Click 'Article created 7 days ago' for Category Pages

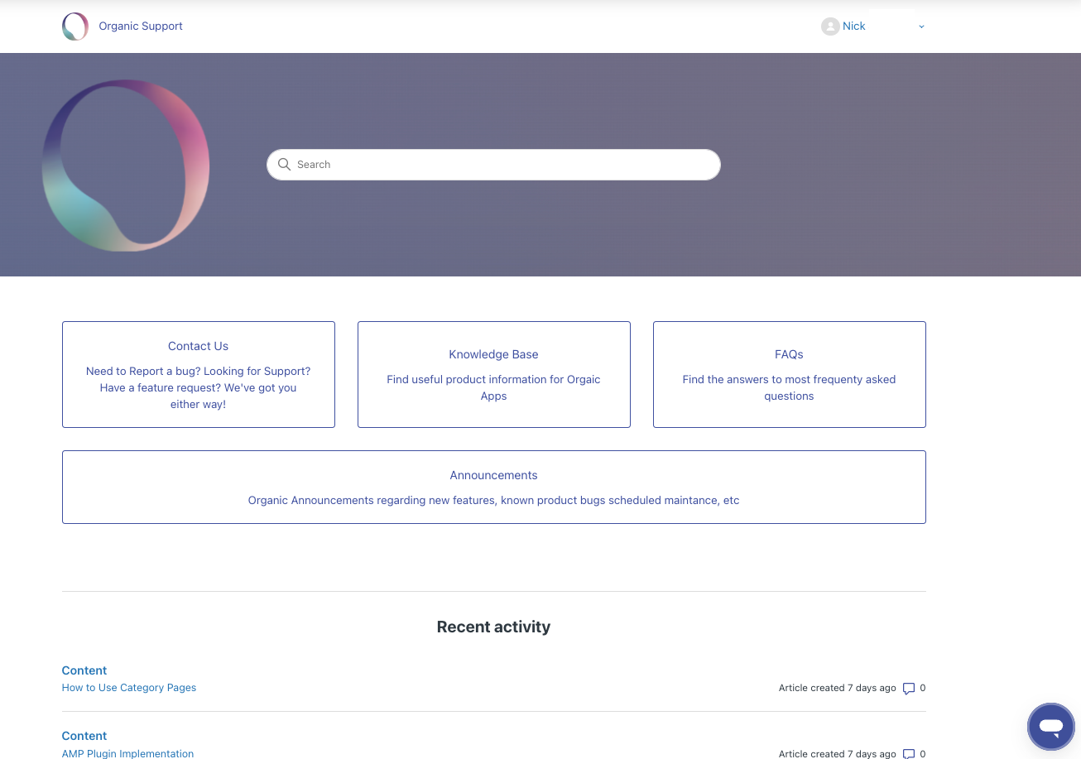[x=838, y=688]
